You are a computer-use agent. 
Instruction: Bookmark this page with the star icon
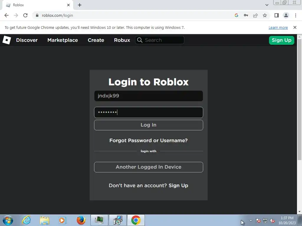(x=265, y=15)
